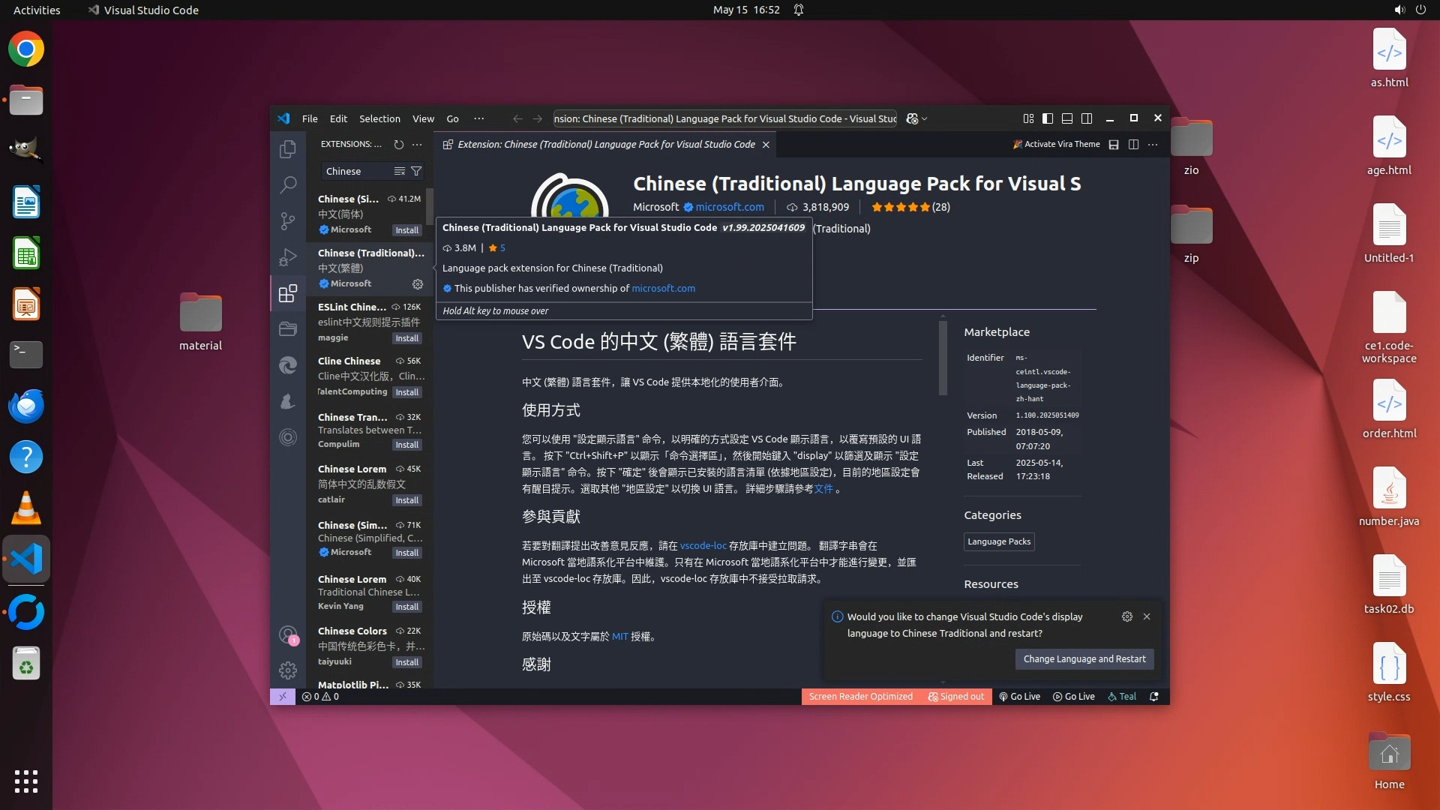Open Extensions views and more actions menu
The image size is (1440, 810).
[x=417, y=144]
